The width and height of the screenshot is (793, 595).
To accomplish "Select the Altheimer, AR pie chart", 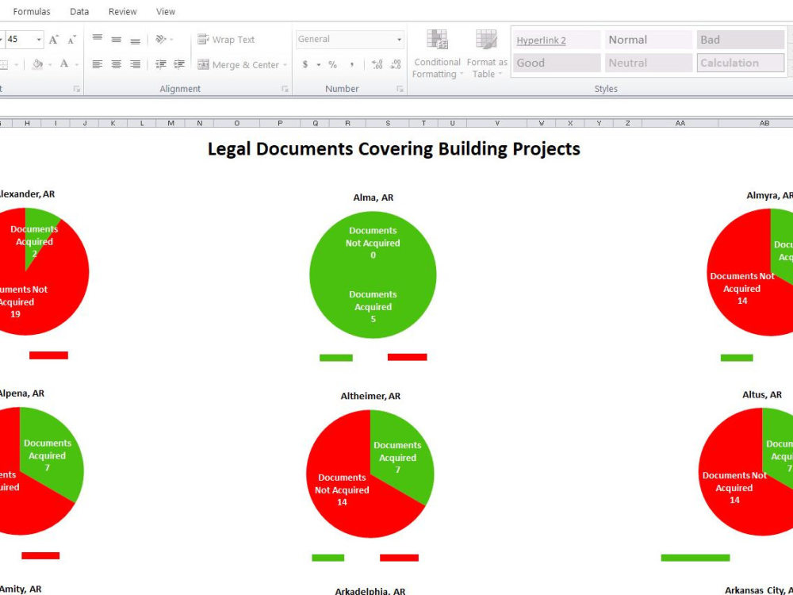I will [370, 474].
